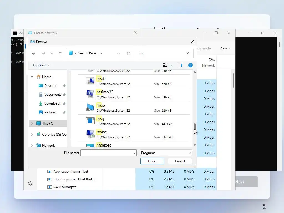The image size is (284, 213).
Task: Click the Task Manager process list scrollbar
Action: 233,81
